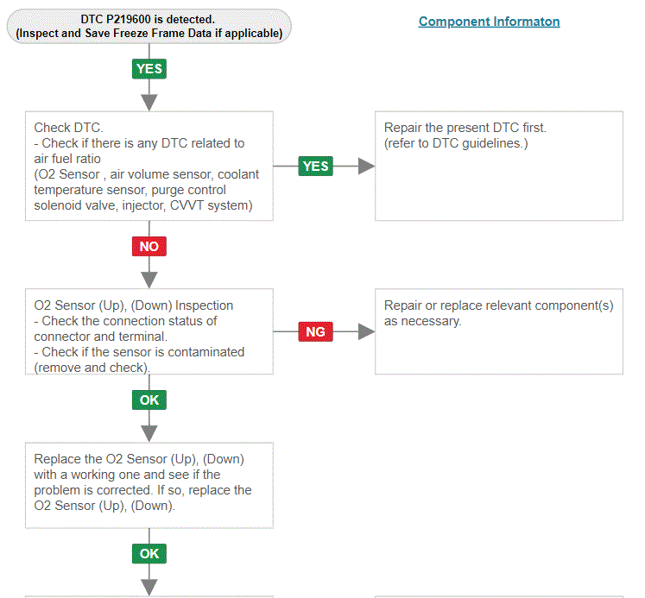This screenshot has height=598, width=645.
Task: Select the Replace the O2 Sensor step box
Action: 149,485
